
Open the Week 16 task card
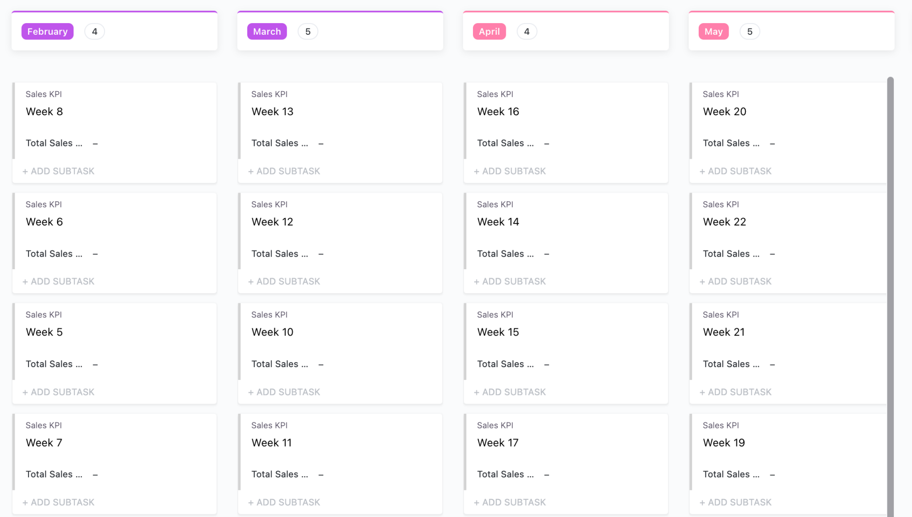coord(498,112)
